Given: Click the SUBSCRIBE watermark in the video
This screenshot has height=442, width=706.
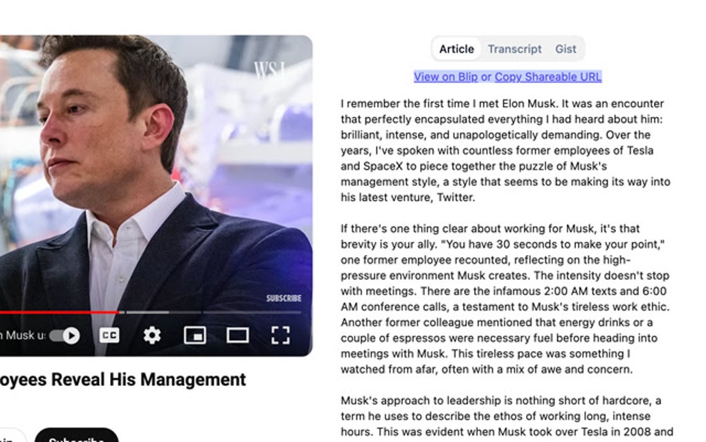Looking at the screenshot, I should point(284,299).
